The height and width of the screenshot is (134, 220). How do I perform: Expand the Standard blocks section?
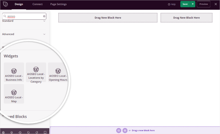(x=24, y=21)
